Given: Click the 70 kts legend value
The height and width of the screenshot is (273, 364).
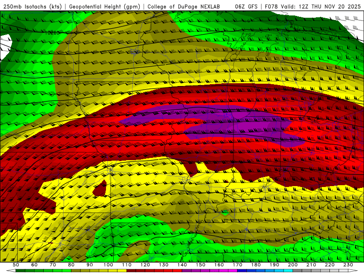Looking at the screenshot, I should (x=53, y=265).
